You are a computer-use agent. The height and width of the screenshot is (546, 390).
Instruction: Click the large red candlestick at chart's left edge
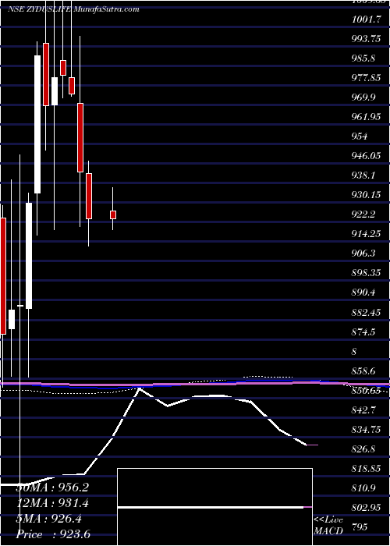coord(3,276)
